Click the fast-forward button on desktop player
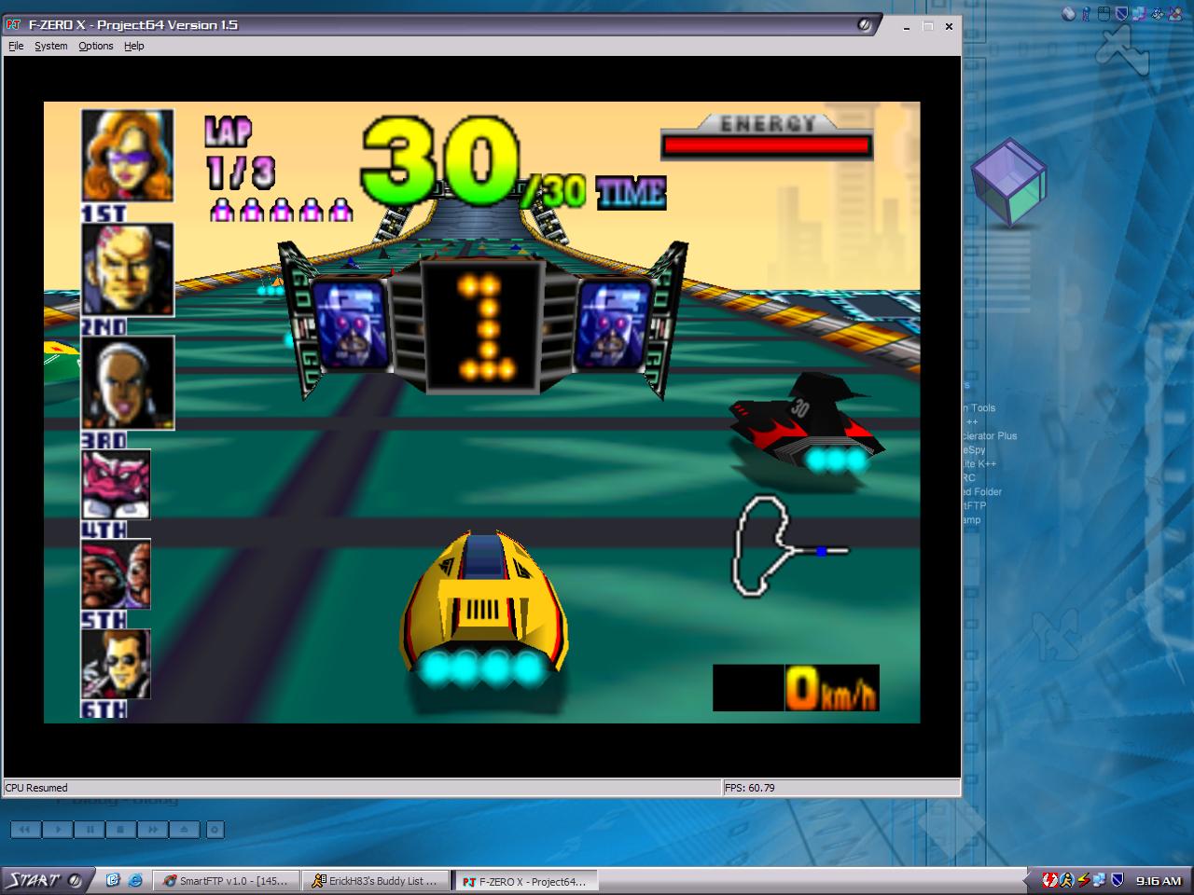 click(x=153, y=829)
